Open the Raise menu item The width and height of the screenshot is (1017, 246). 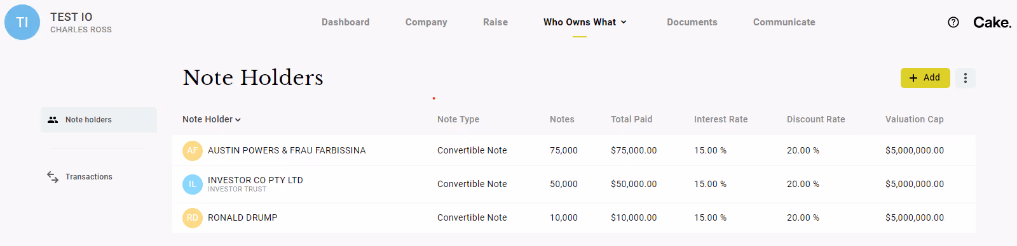pyautogui.click(x=495, y=22)
